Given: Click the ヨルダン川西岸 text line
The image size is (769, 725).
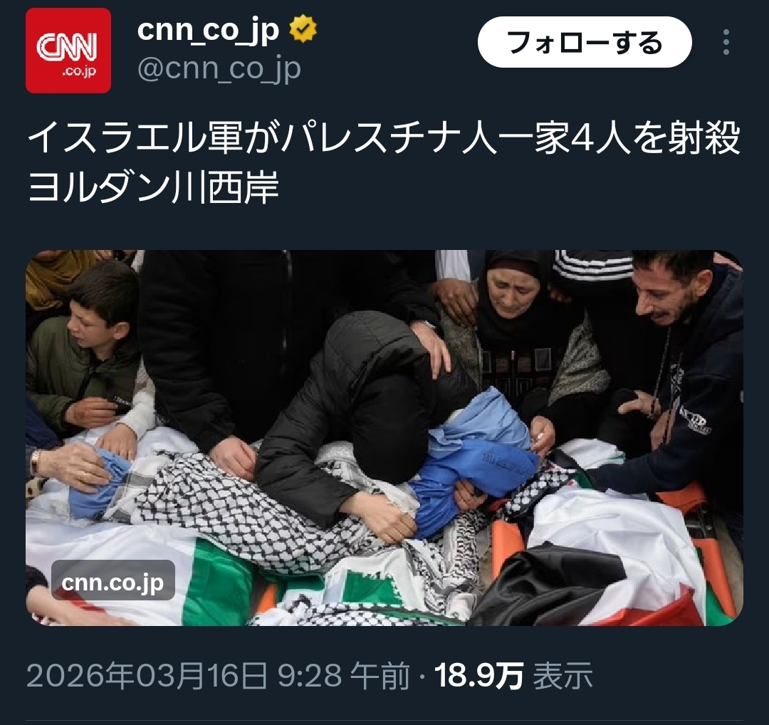Looking at the screenshot, I should click(x=154, y=187).
